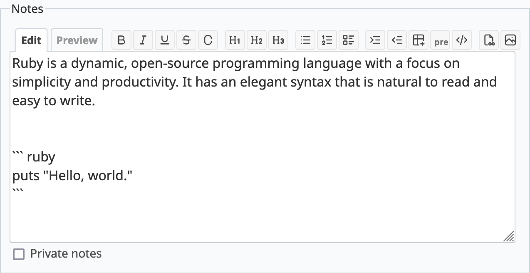This screenshot has height=273, width=530.
Task: Insert a task checklist
Action: tap(349, 40)
